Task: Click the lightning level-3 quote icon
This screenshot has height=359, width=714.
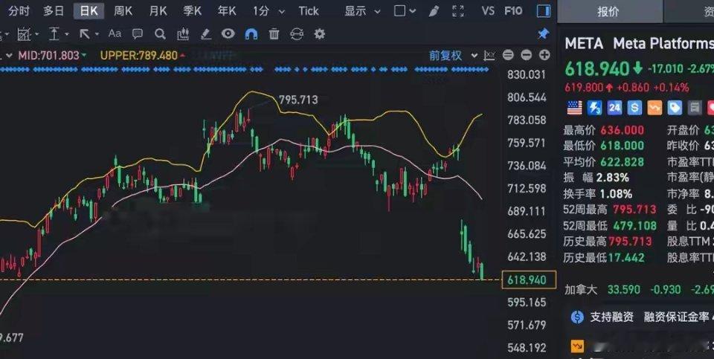Action: pyautogui.click(x=594, y=108)
